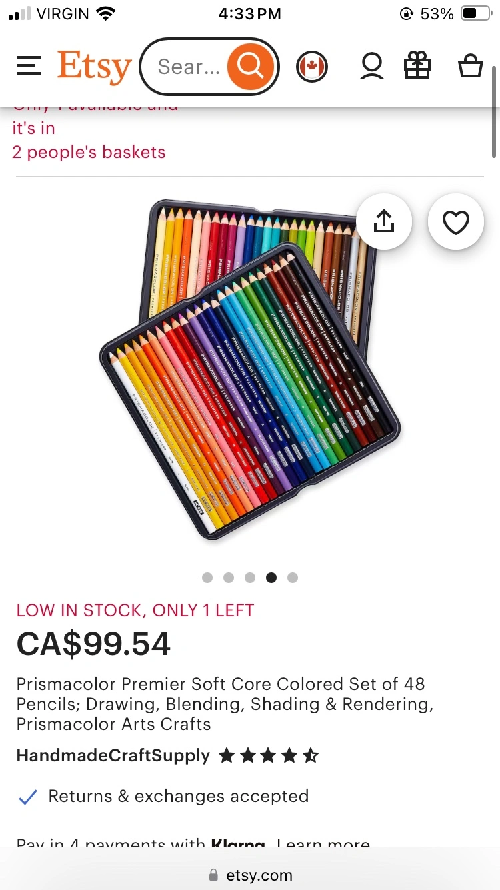Image resolution: width=500 pixels, height=890 pixels.
Task: Open Canada flag region settings
Action: (312, 67)
